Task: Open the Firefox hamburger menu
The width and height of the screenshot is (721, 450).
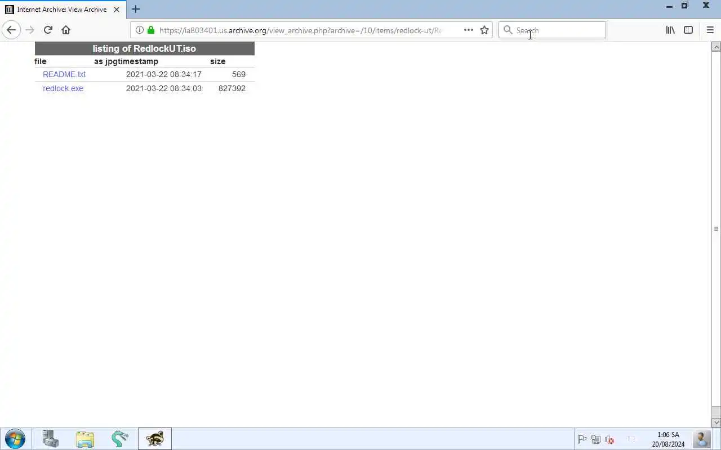Action: [710, 30]
